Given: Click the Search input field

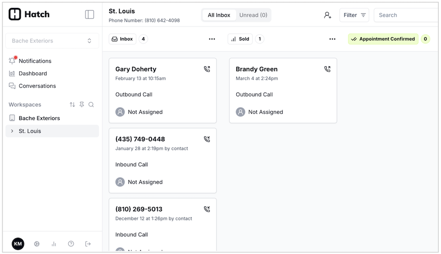Looking at the screenshot, I should pos(406,15).
